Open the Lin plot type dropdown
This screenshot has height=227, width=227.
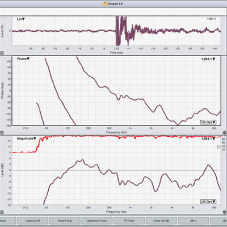pos(21,19)
